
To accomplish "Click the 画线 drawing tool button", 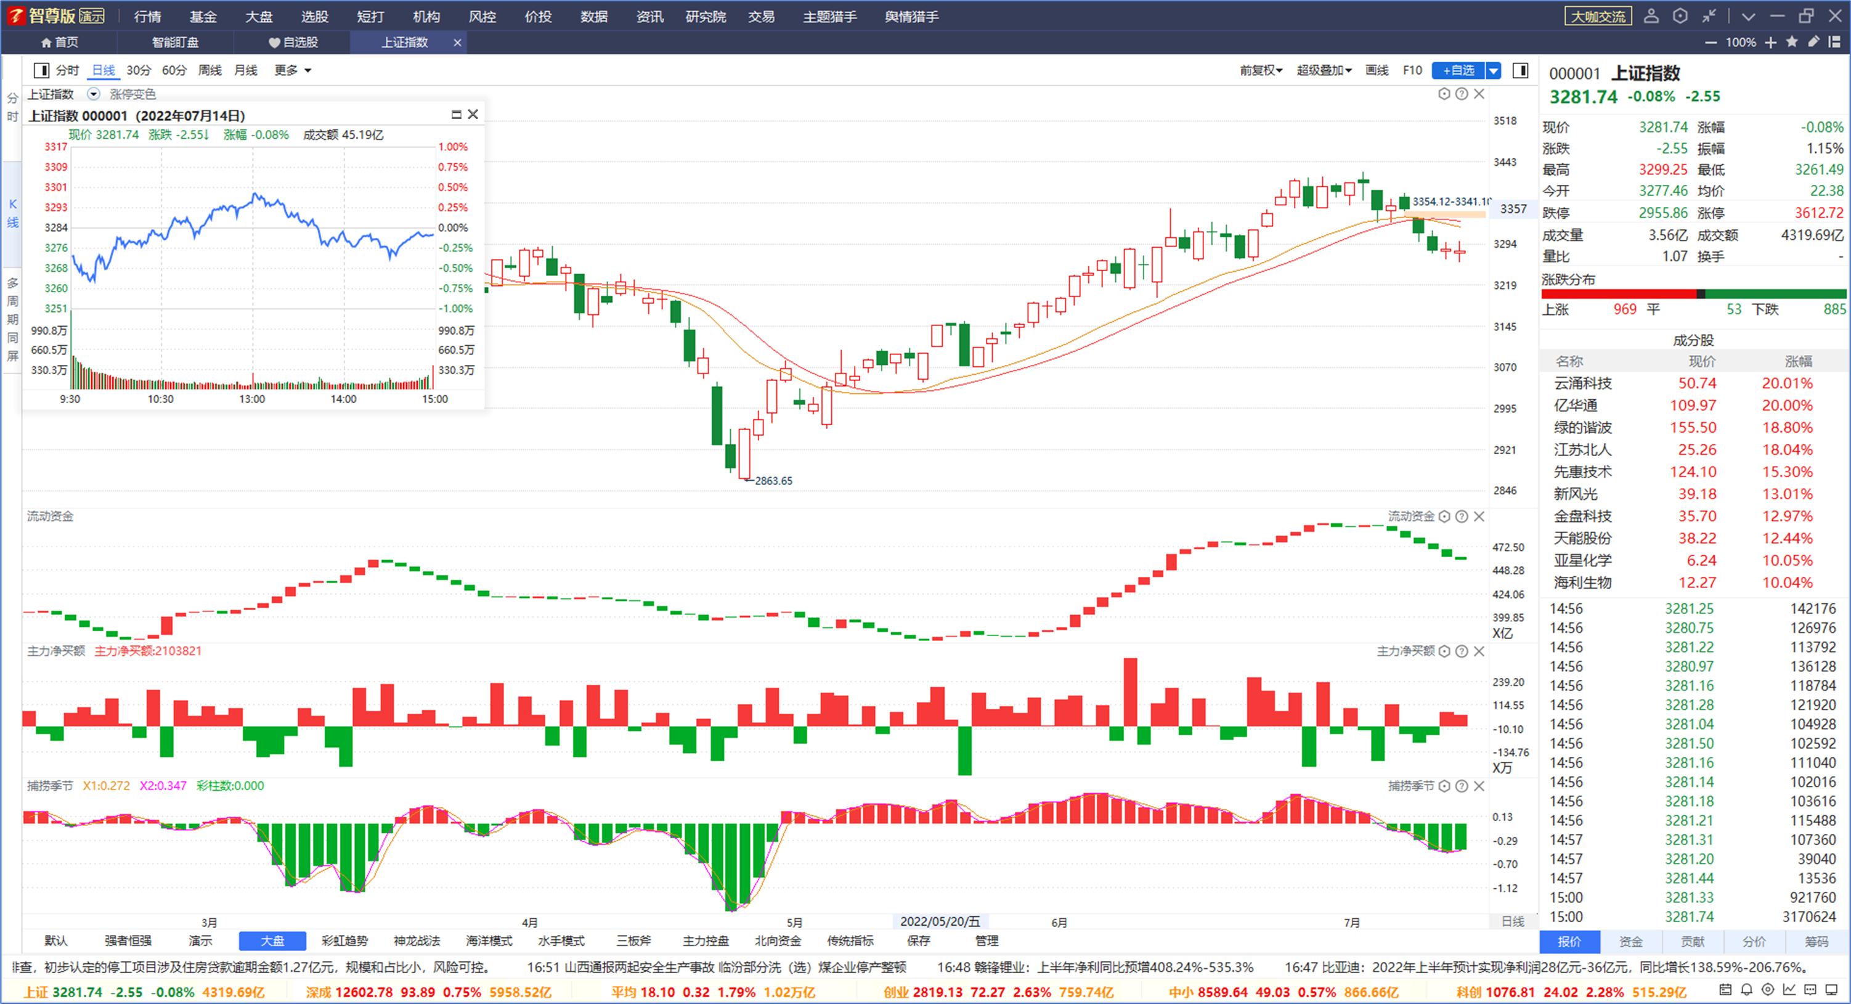I will tap(1377, 70).
